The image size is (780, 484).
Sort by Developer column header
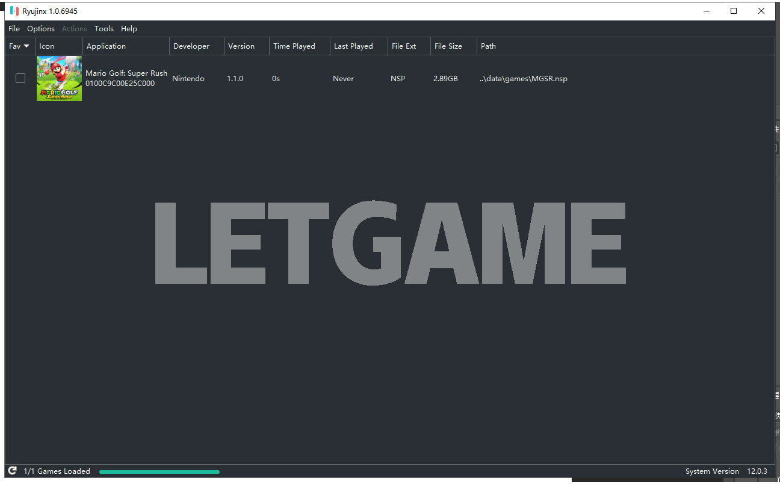(x=191, y=46)
